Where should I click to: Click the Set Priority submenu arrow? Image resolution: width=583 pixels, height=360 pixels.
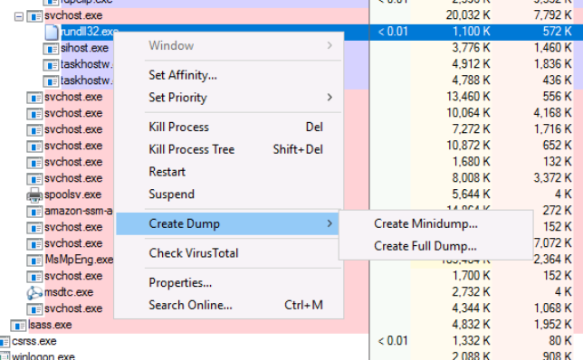(x=330, y=98)
